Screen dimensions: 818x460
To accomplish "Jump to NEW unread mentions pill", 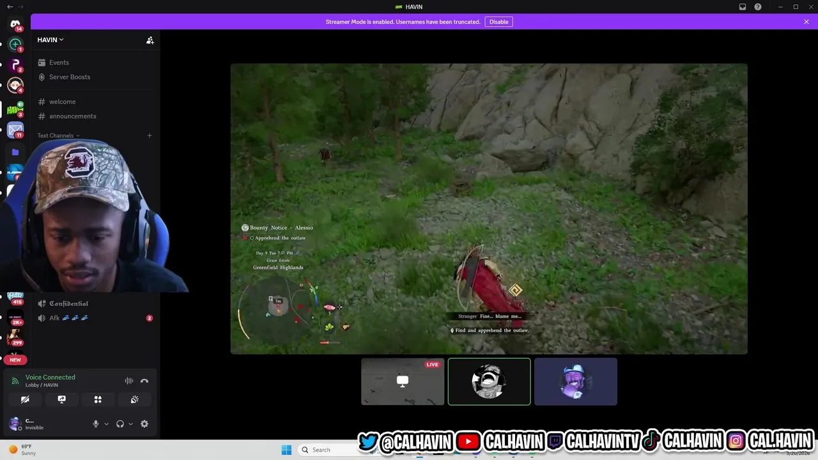I will pyautogui.click(x=15, y=360).
